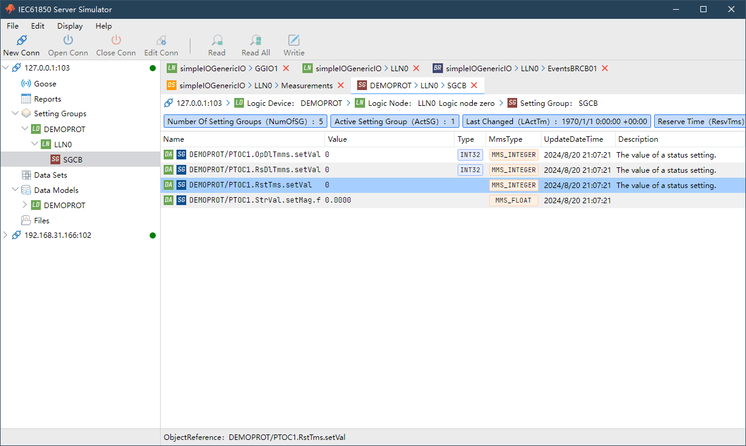Click the ObjectReference status bar text
Screen dimensions: 746x446
point(254,437)
